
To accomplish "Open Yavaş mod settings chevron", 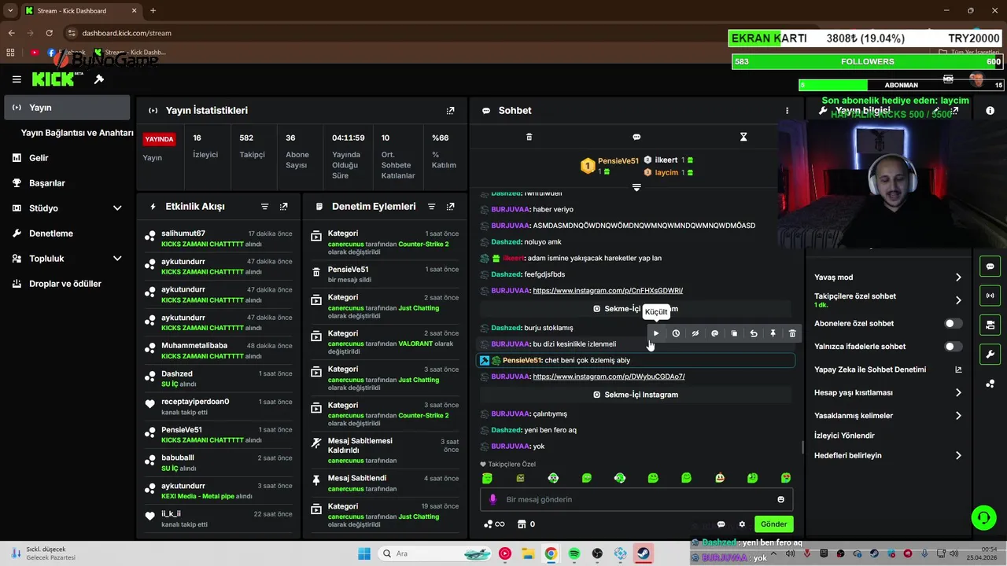I will (x=958, y=277).
